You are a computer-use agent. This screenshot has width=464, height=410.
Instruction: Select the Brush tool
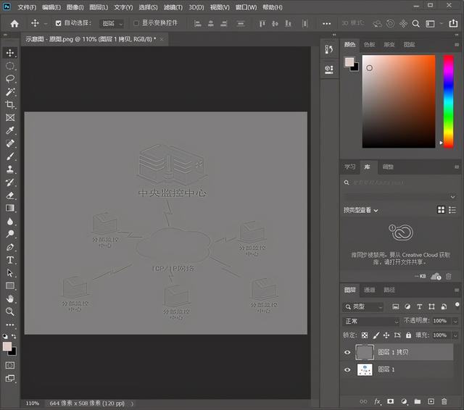tap(10, 156)
